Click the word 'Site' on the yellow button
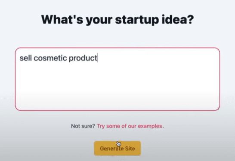 point(130,149)
